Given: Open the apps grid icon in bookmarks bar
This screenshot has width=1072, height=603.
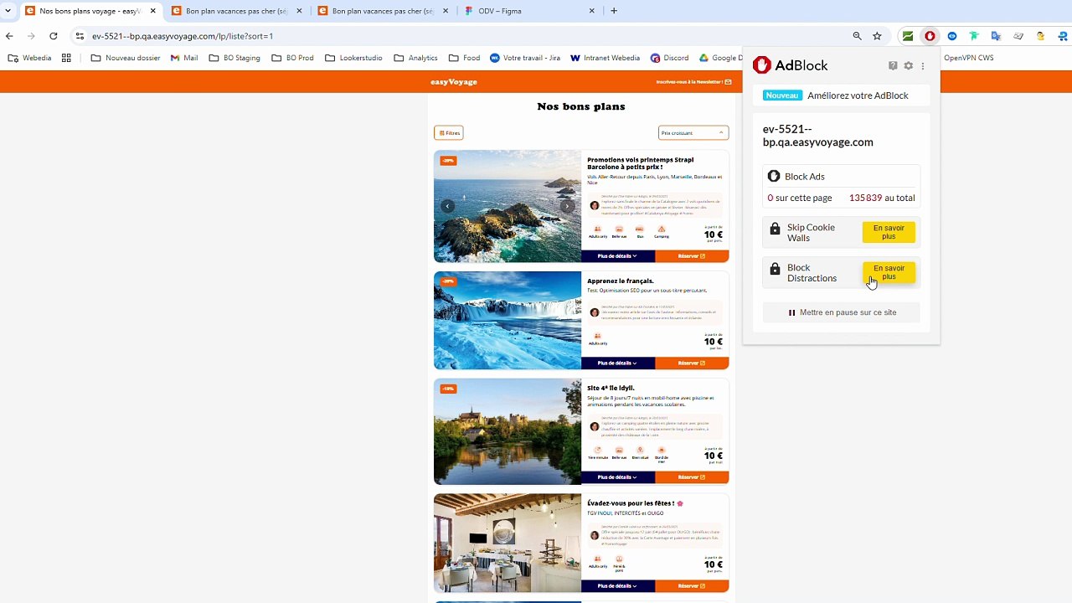Looking at the screenshot, I should (66, 58).
